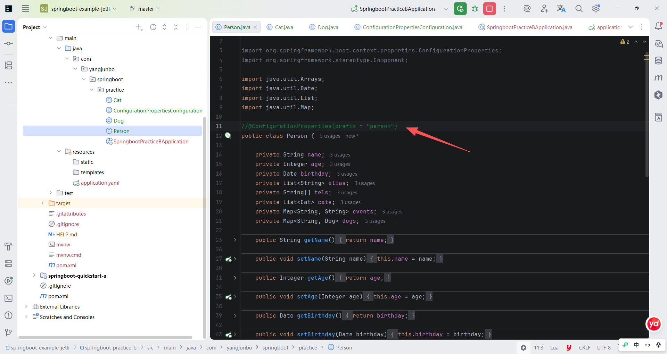Open more run actions menu
The width and height of the screenshot is (667, 354).
[504, 9]
